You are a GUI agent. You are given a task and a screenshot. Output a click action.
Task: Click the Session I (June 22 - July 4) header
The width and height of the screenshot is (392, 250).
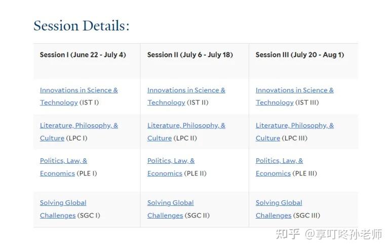pos(83,55)
